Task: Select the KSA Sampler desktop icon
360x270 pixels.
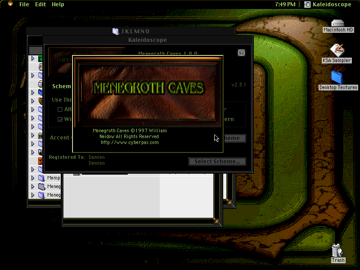Action: (337, 50)
